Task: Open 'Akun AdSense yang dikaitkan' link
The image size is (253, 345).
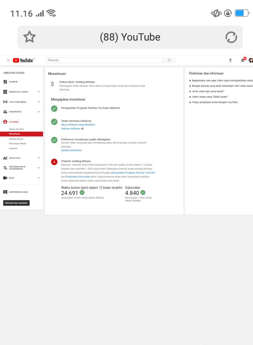Action: 78,124
